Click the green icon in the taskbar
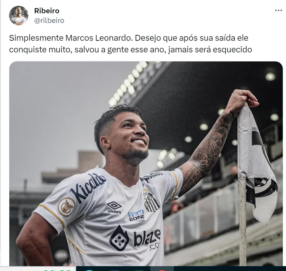The height and width of the screenshot is (271, 286). (139, 270)
